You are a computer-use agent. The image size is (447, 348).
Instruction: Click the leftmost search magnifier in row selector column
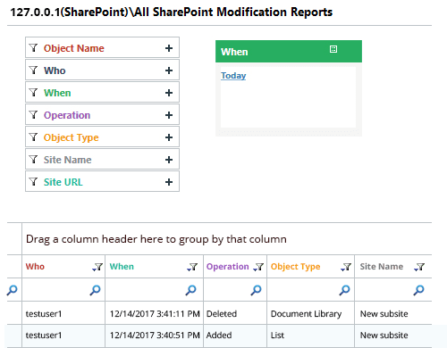[12, 290]
